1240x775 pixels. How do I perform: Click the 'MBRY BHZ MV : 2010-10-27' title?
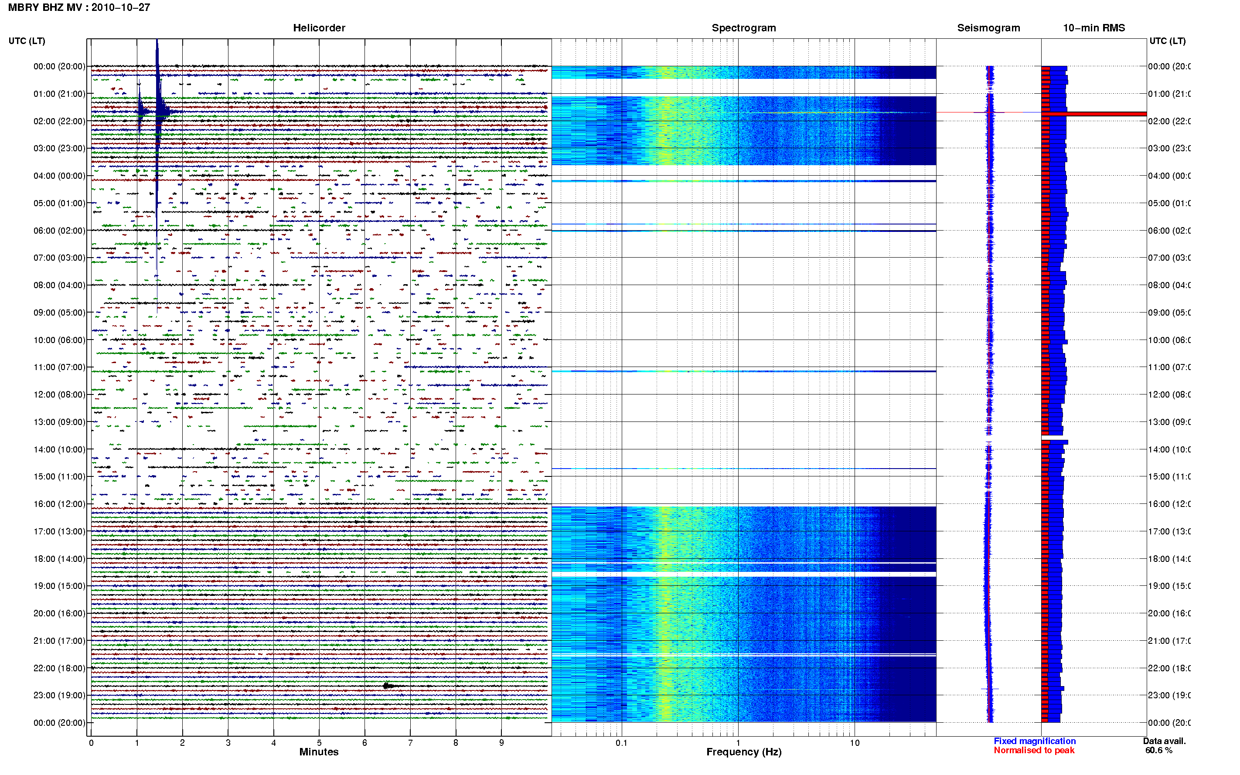(x=79, y=8)
